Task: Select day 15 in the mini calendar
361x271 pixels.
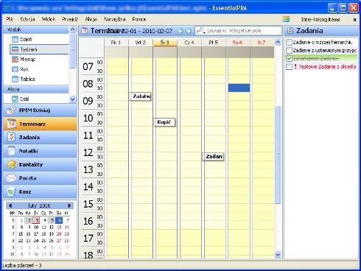Action: click(21, 234)
